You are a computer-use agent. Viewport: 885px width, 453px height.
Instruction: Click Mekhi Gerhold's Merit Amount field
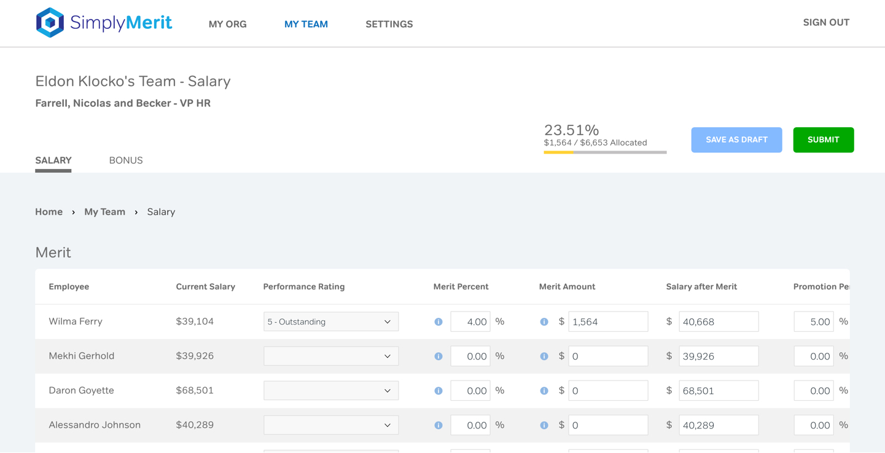[608, 356]
